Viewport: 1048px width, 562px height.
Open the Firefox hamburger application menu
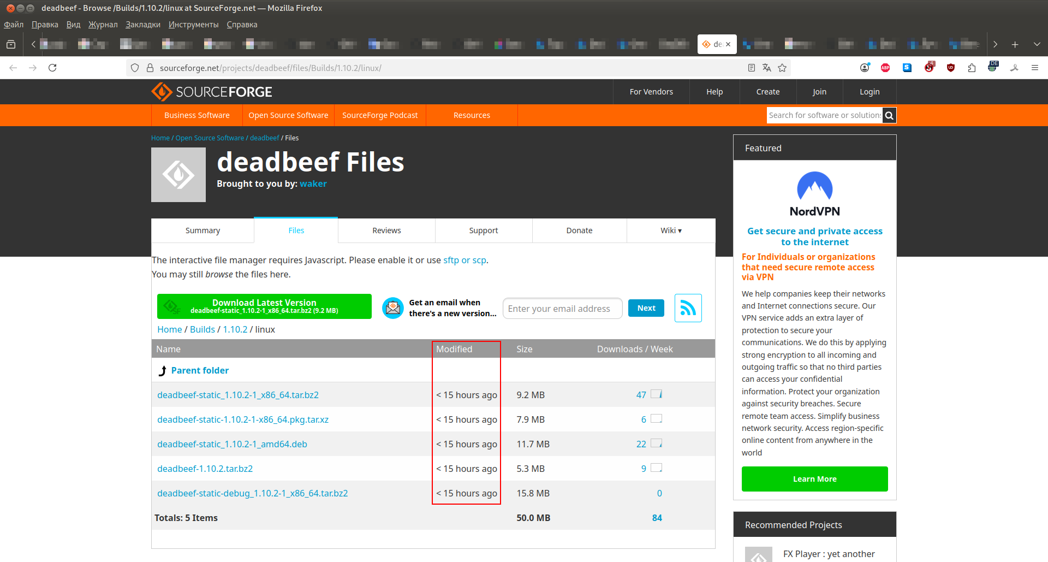1034,68
